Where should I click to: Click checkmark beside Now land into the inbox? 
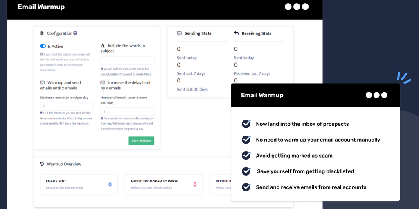(246, 124)
